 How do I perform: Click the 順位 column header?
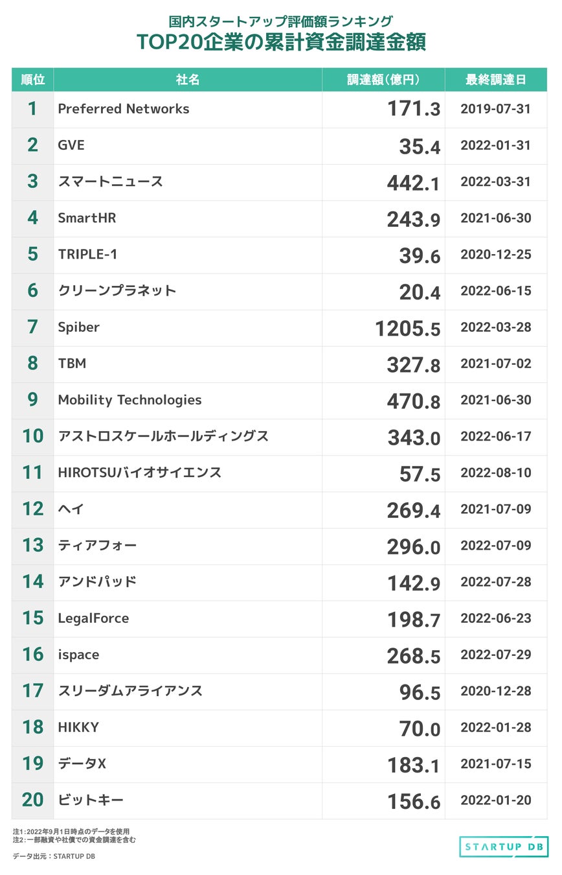[x=32, y=80]
